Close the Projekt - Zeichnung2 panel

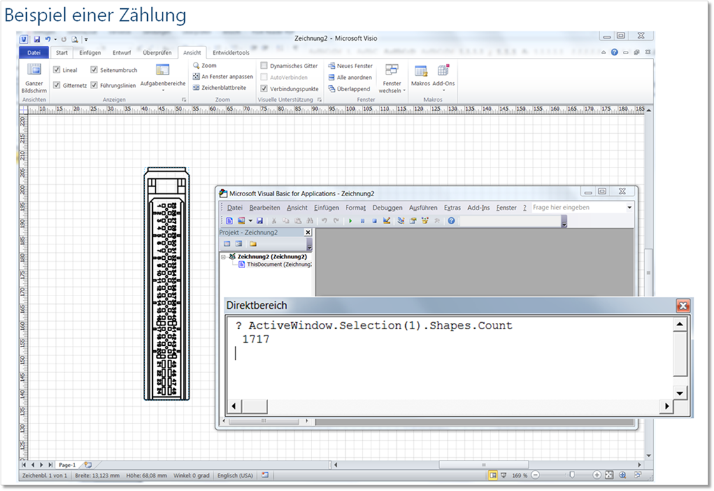[308, 232]
